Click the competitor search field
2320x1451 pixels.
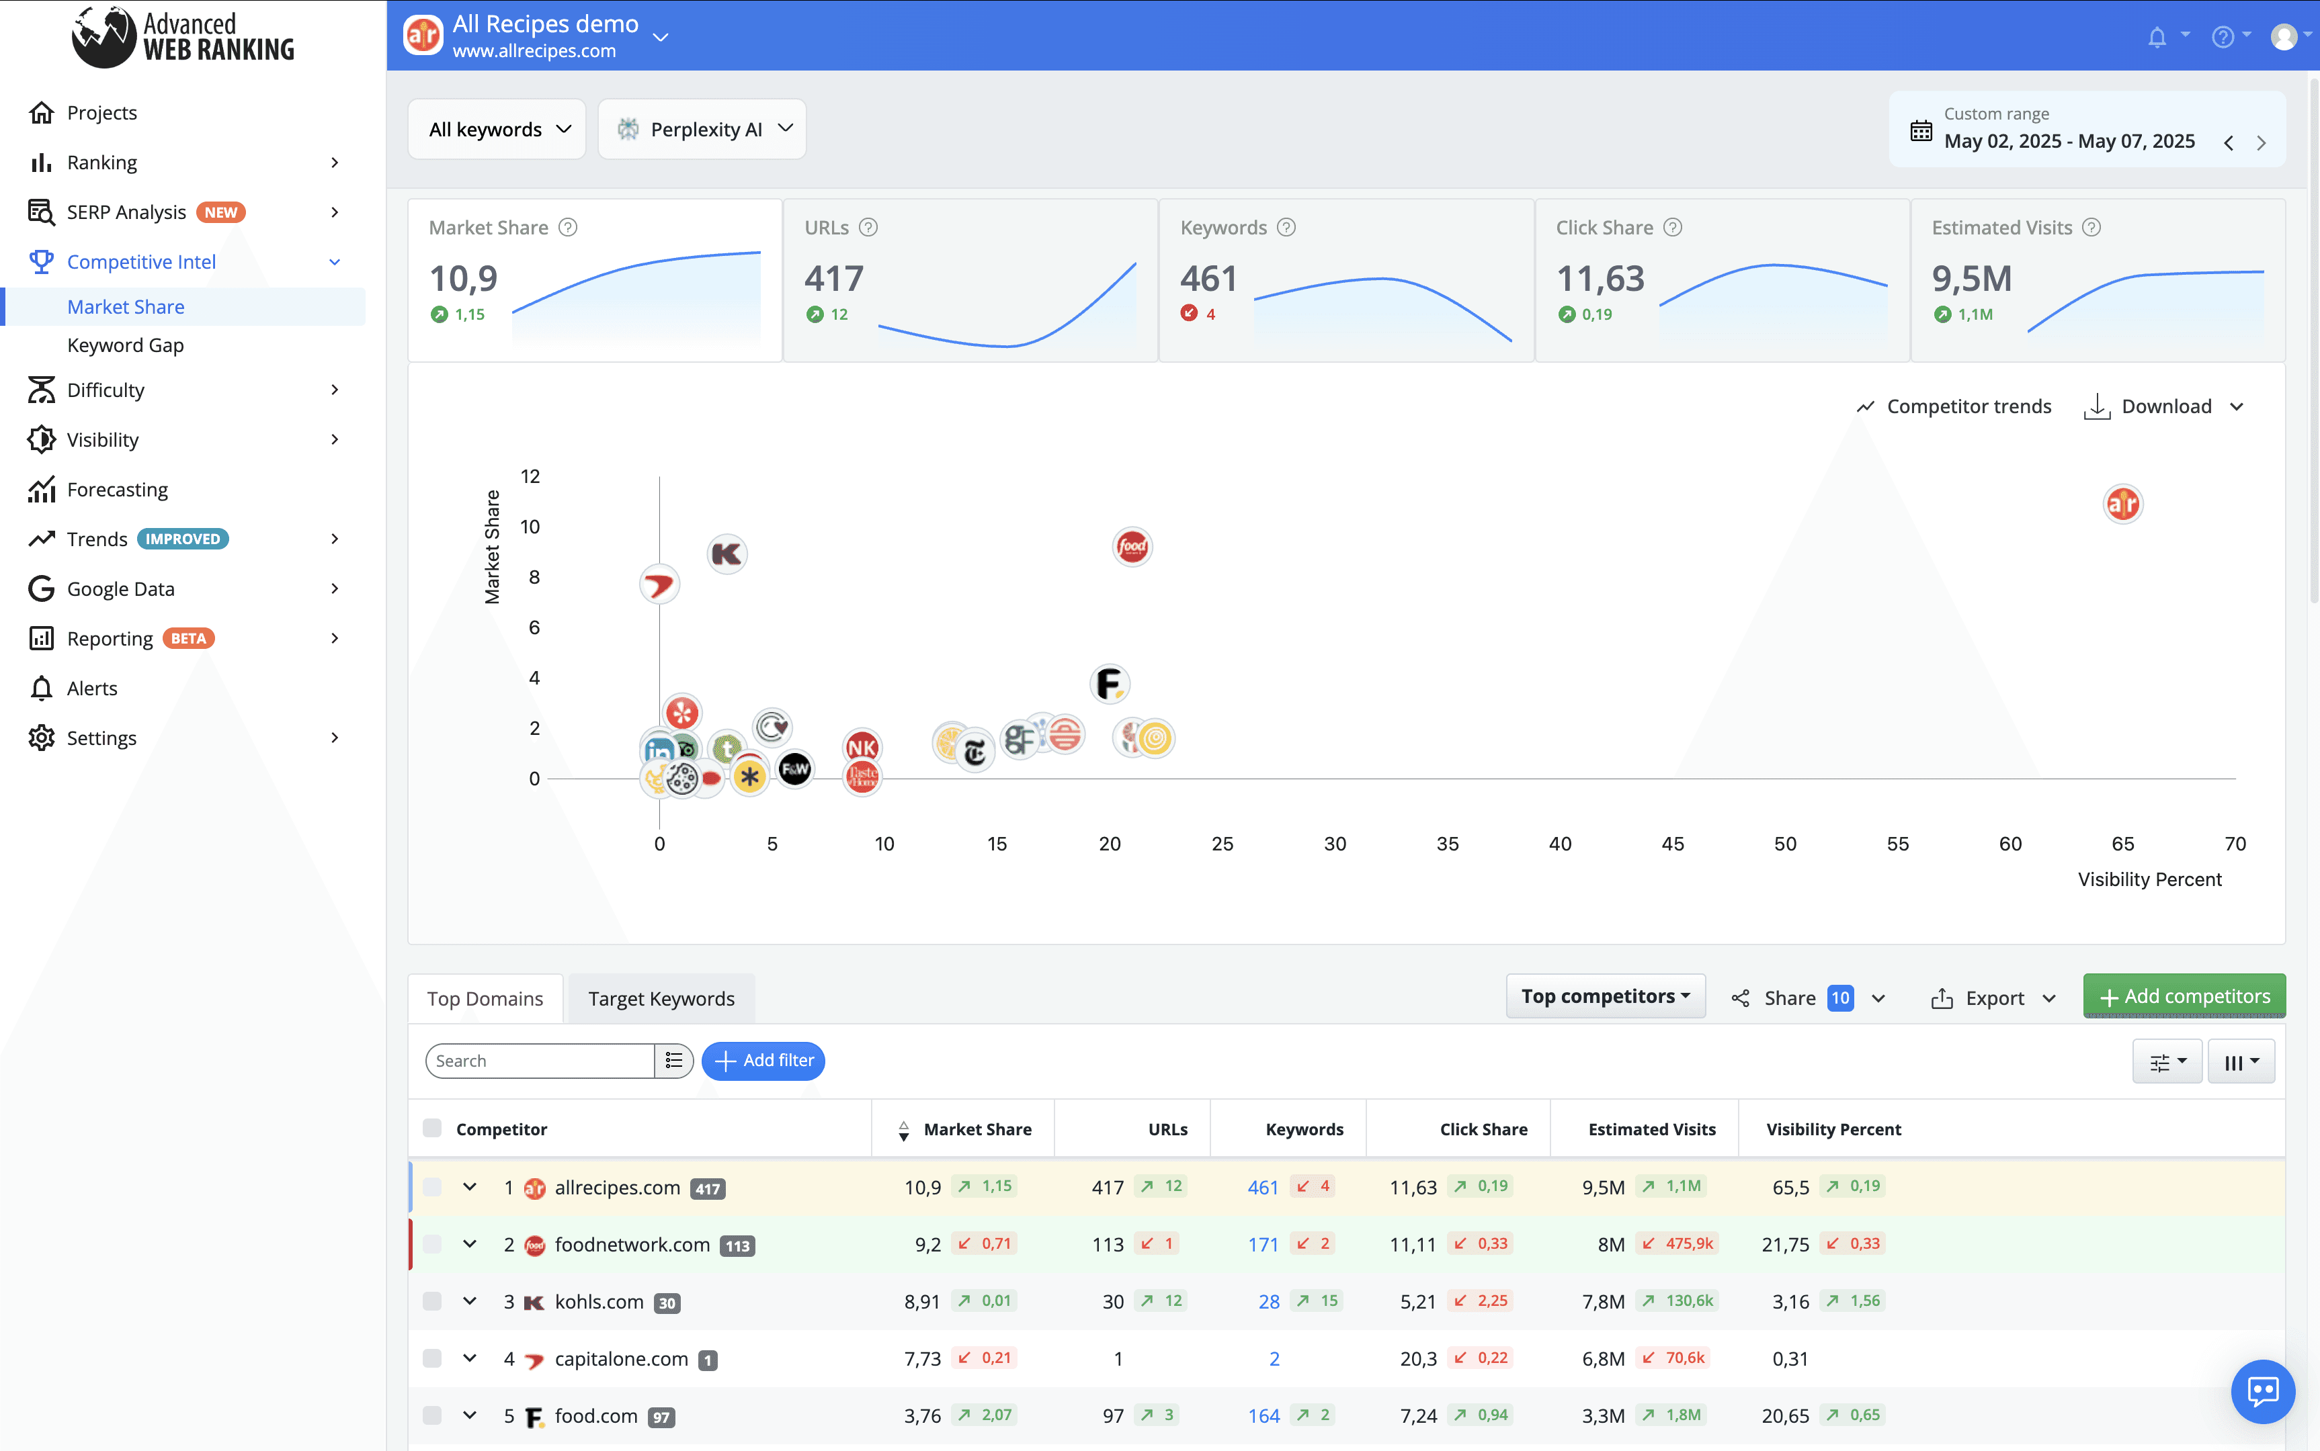(540, 1061)
